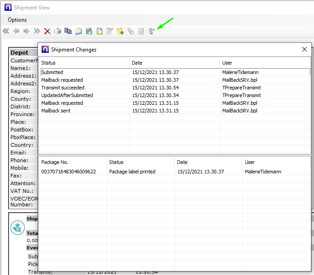This screenshot has width=314, height=275.
Task: Jump to last record double-arrow icon
Action: [37, 31]
